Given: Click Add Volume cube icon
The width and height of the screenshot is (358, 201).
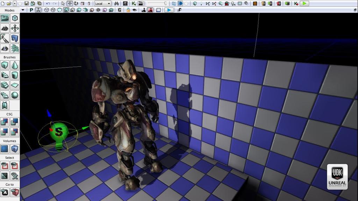Looking at the screenshot, I should pos(15,149).
